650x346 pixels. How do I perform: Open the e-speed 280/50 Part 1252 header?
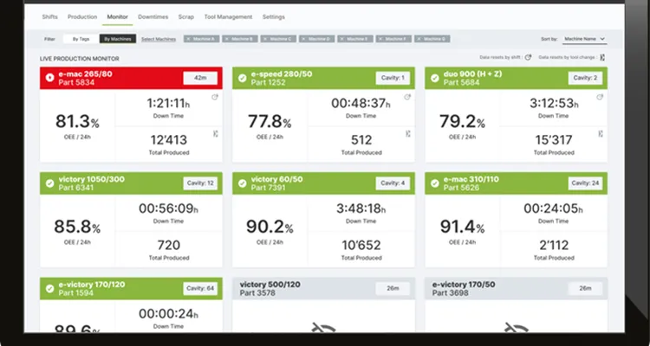point(323,78)
